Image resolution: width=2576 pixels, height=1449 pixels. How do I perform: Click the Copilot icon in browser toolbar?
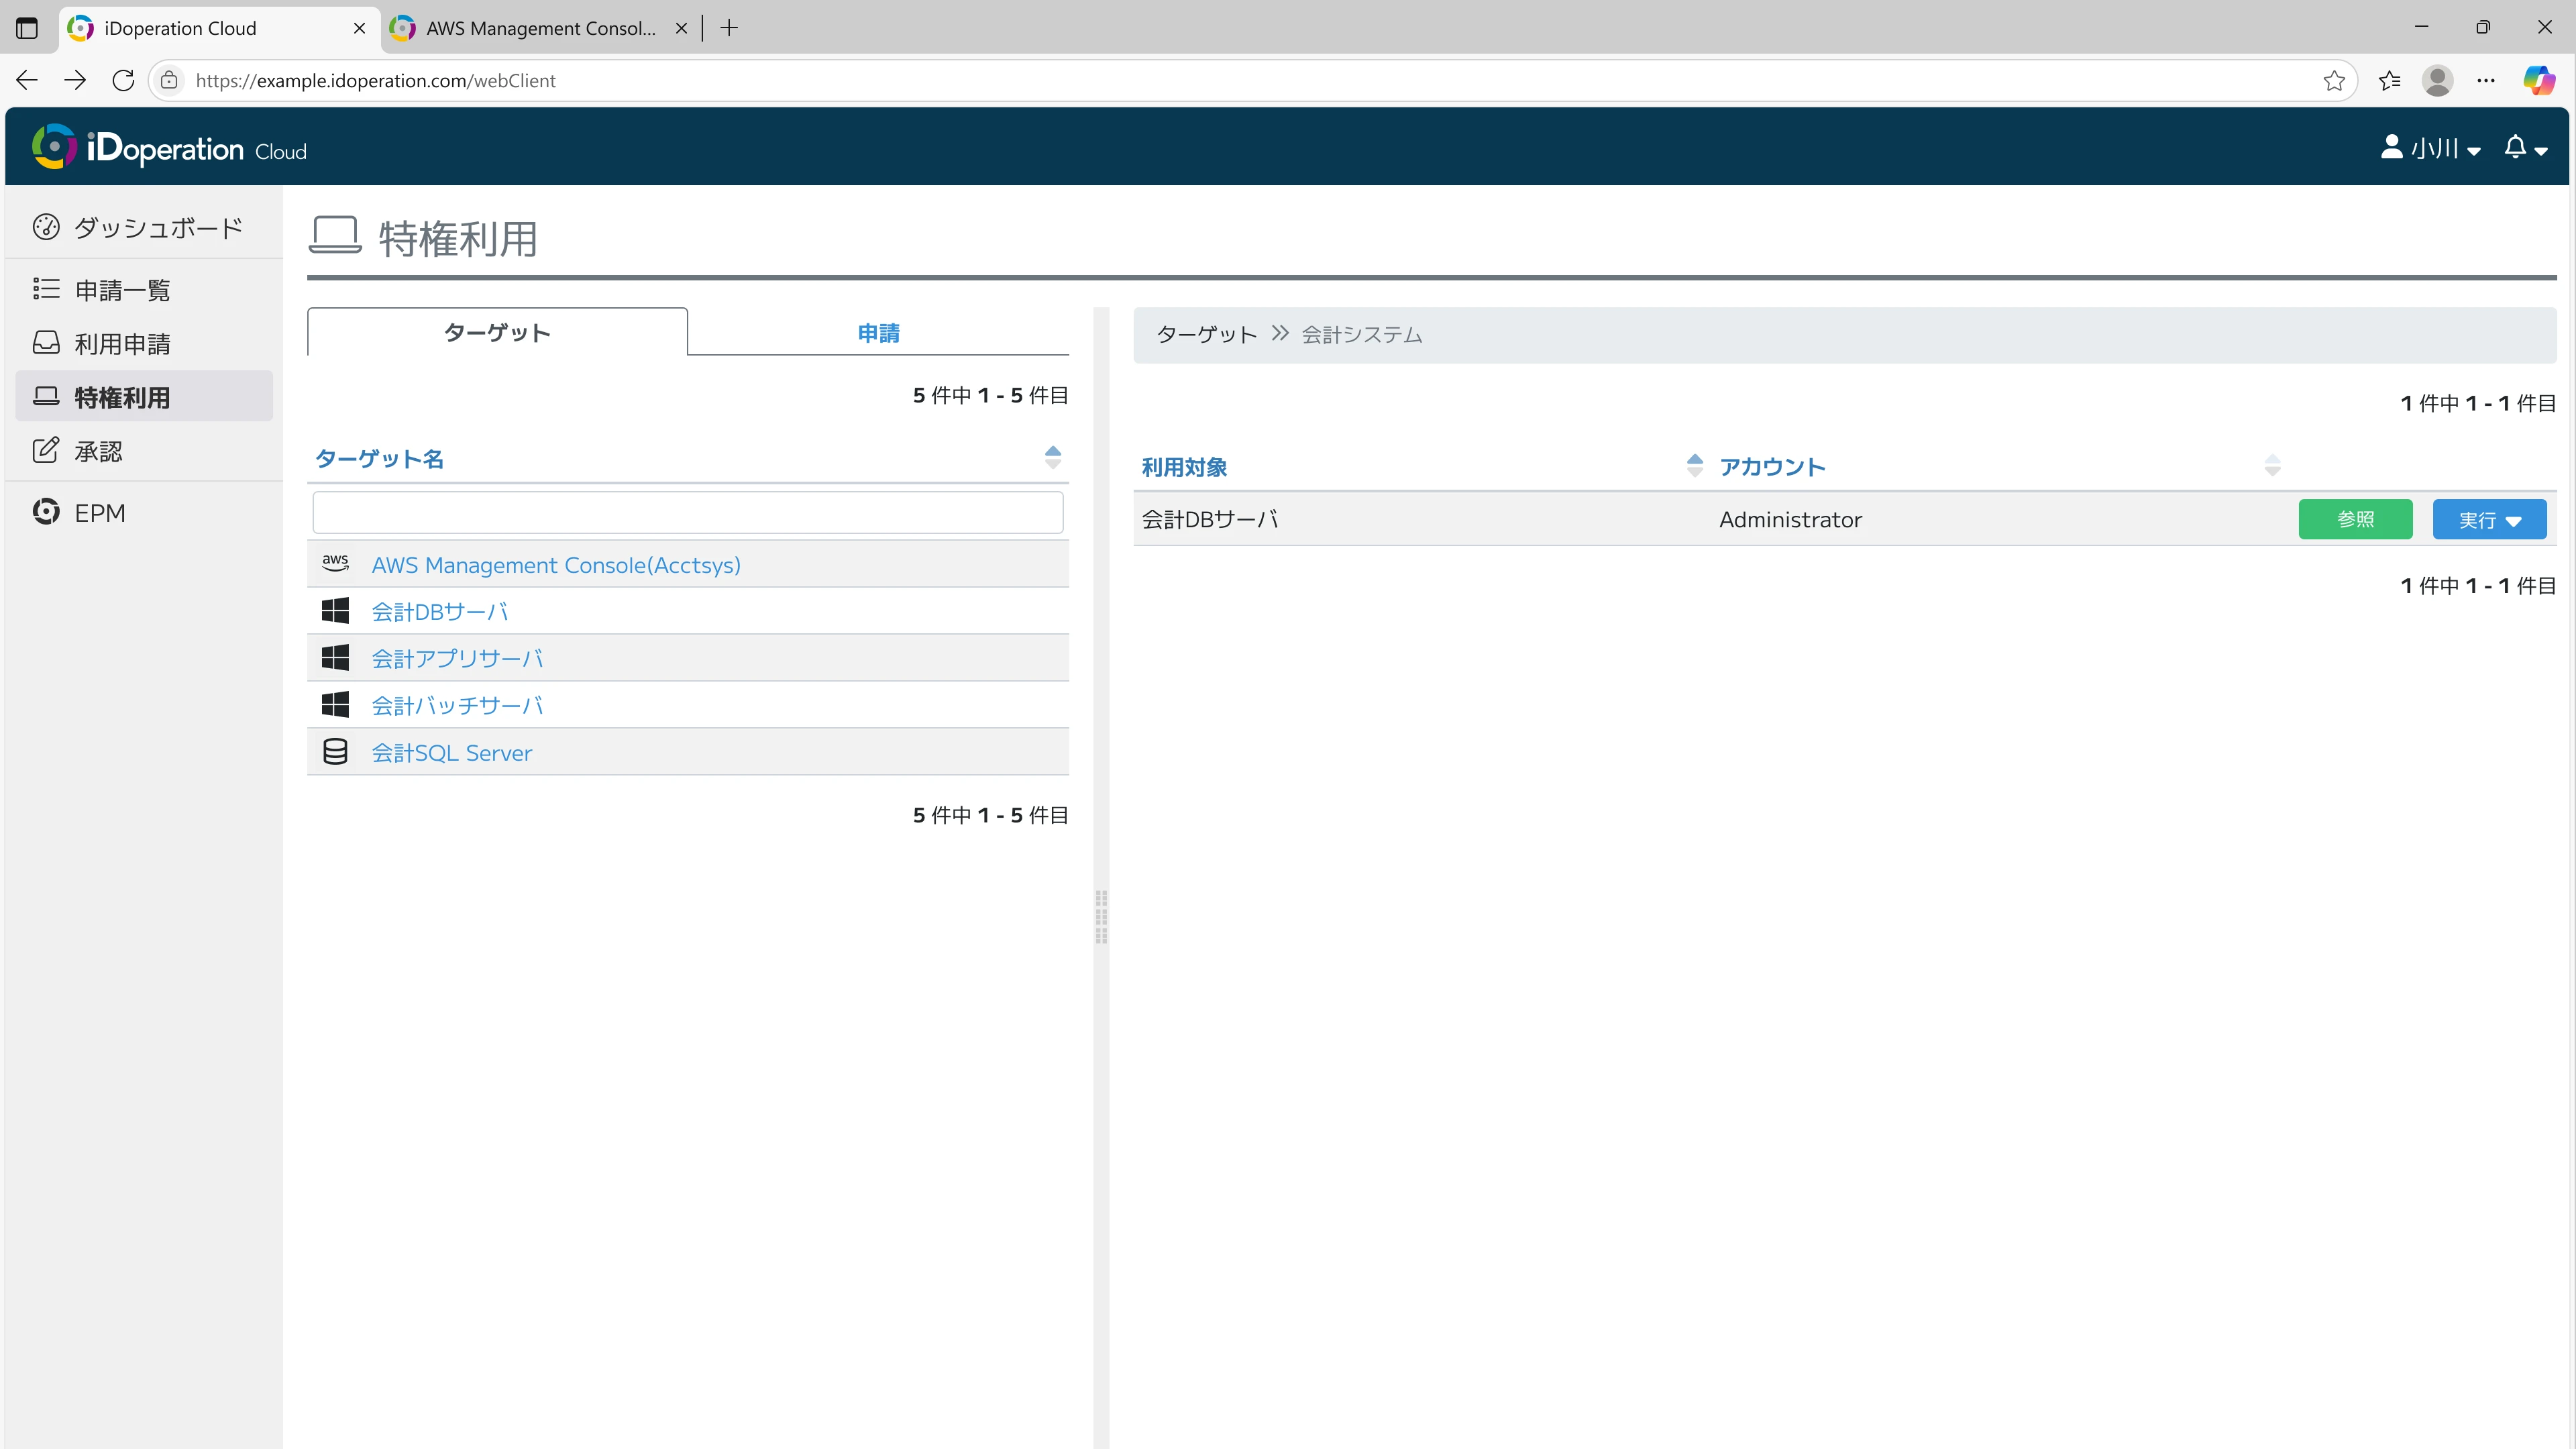tap(2538, 80)
